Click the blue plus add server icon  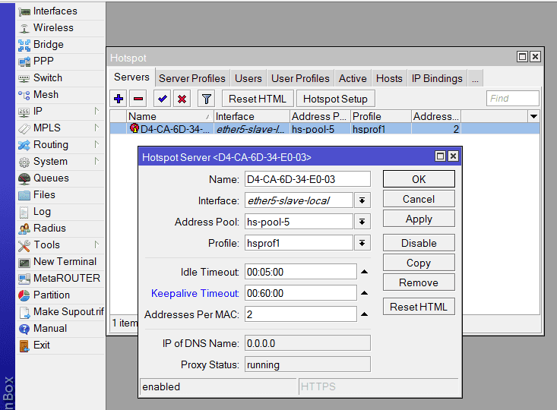[x=119, y=99]
